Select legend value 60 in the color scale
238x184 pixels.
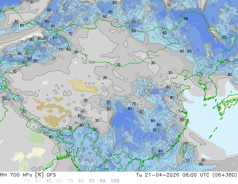(59, 181)
